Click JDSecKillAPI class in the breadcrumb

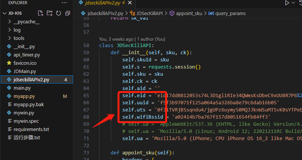(149, 14)
